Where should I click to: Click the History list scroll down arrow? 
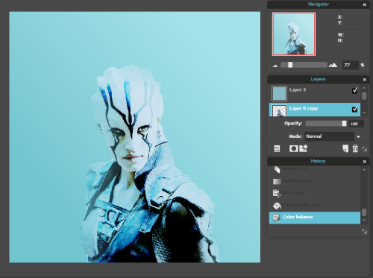click(364, 220)
